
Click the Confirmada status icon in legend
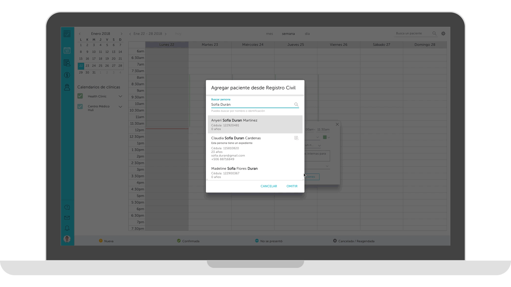coord(179,241)
